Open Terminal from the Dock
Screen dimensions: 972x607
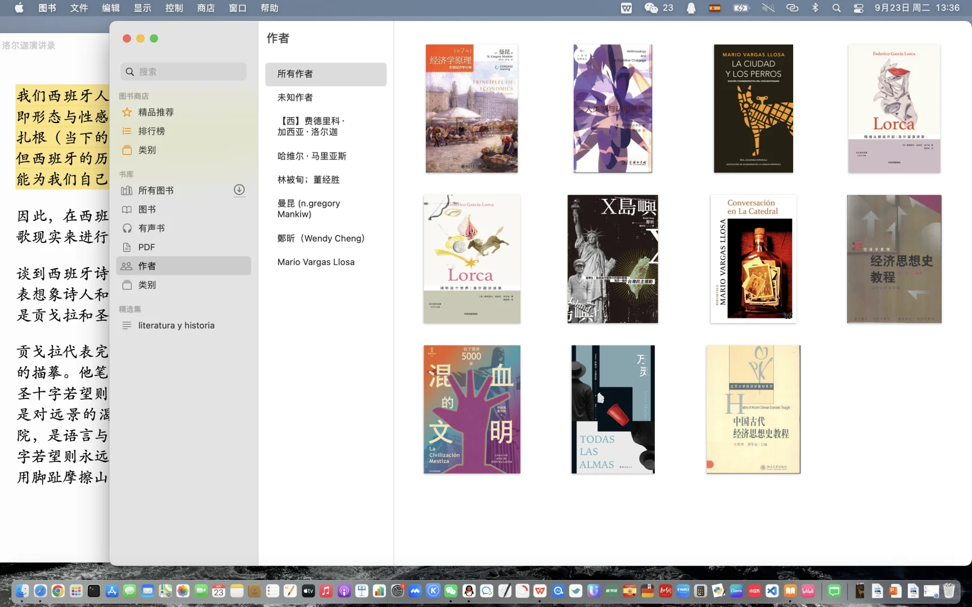(94, 591)
